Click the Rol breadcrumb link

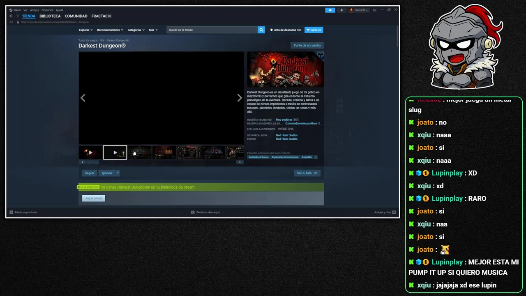coord(102,40)
